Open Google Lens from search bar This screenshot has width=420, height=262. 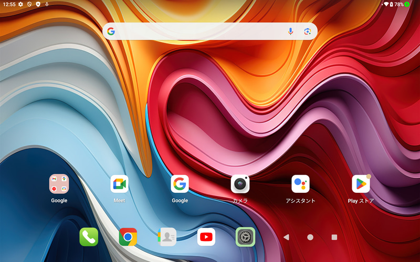point(308,31)
